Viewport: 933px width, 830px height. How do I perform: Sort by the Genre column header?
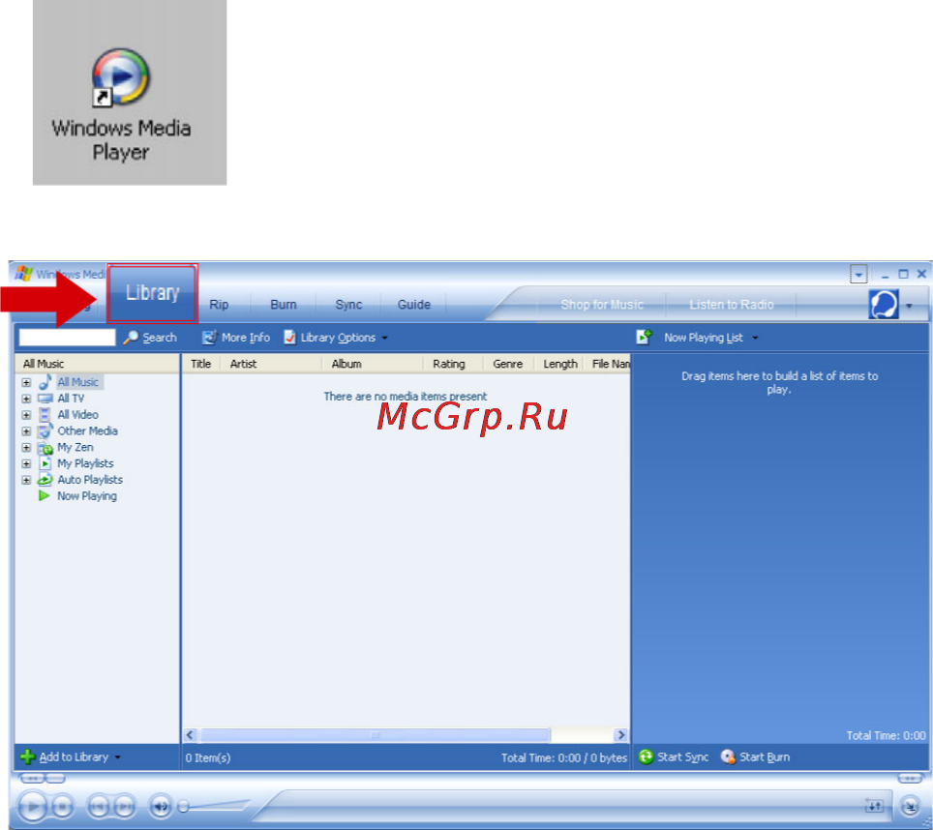click(x=508, y=364)
